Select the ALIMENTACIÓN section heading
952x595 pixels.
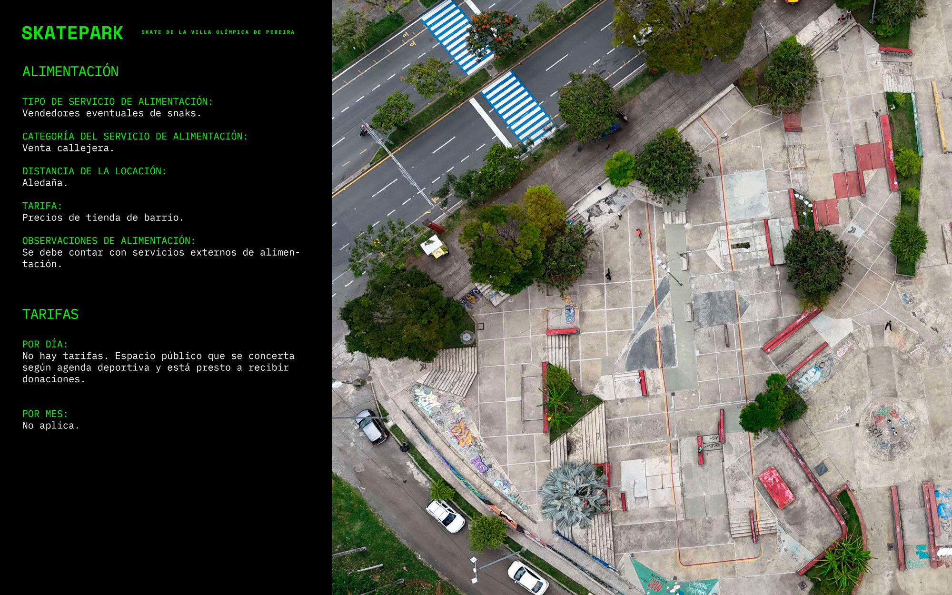point(70,72)
